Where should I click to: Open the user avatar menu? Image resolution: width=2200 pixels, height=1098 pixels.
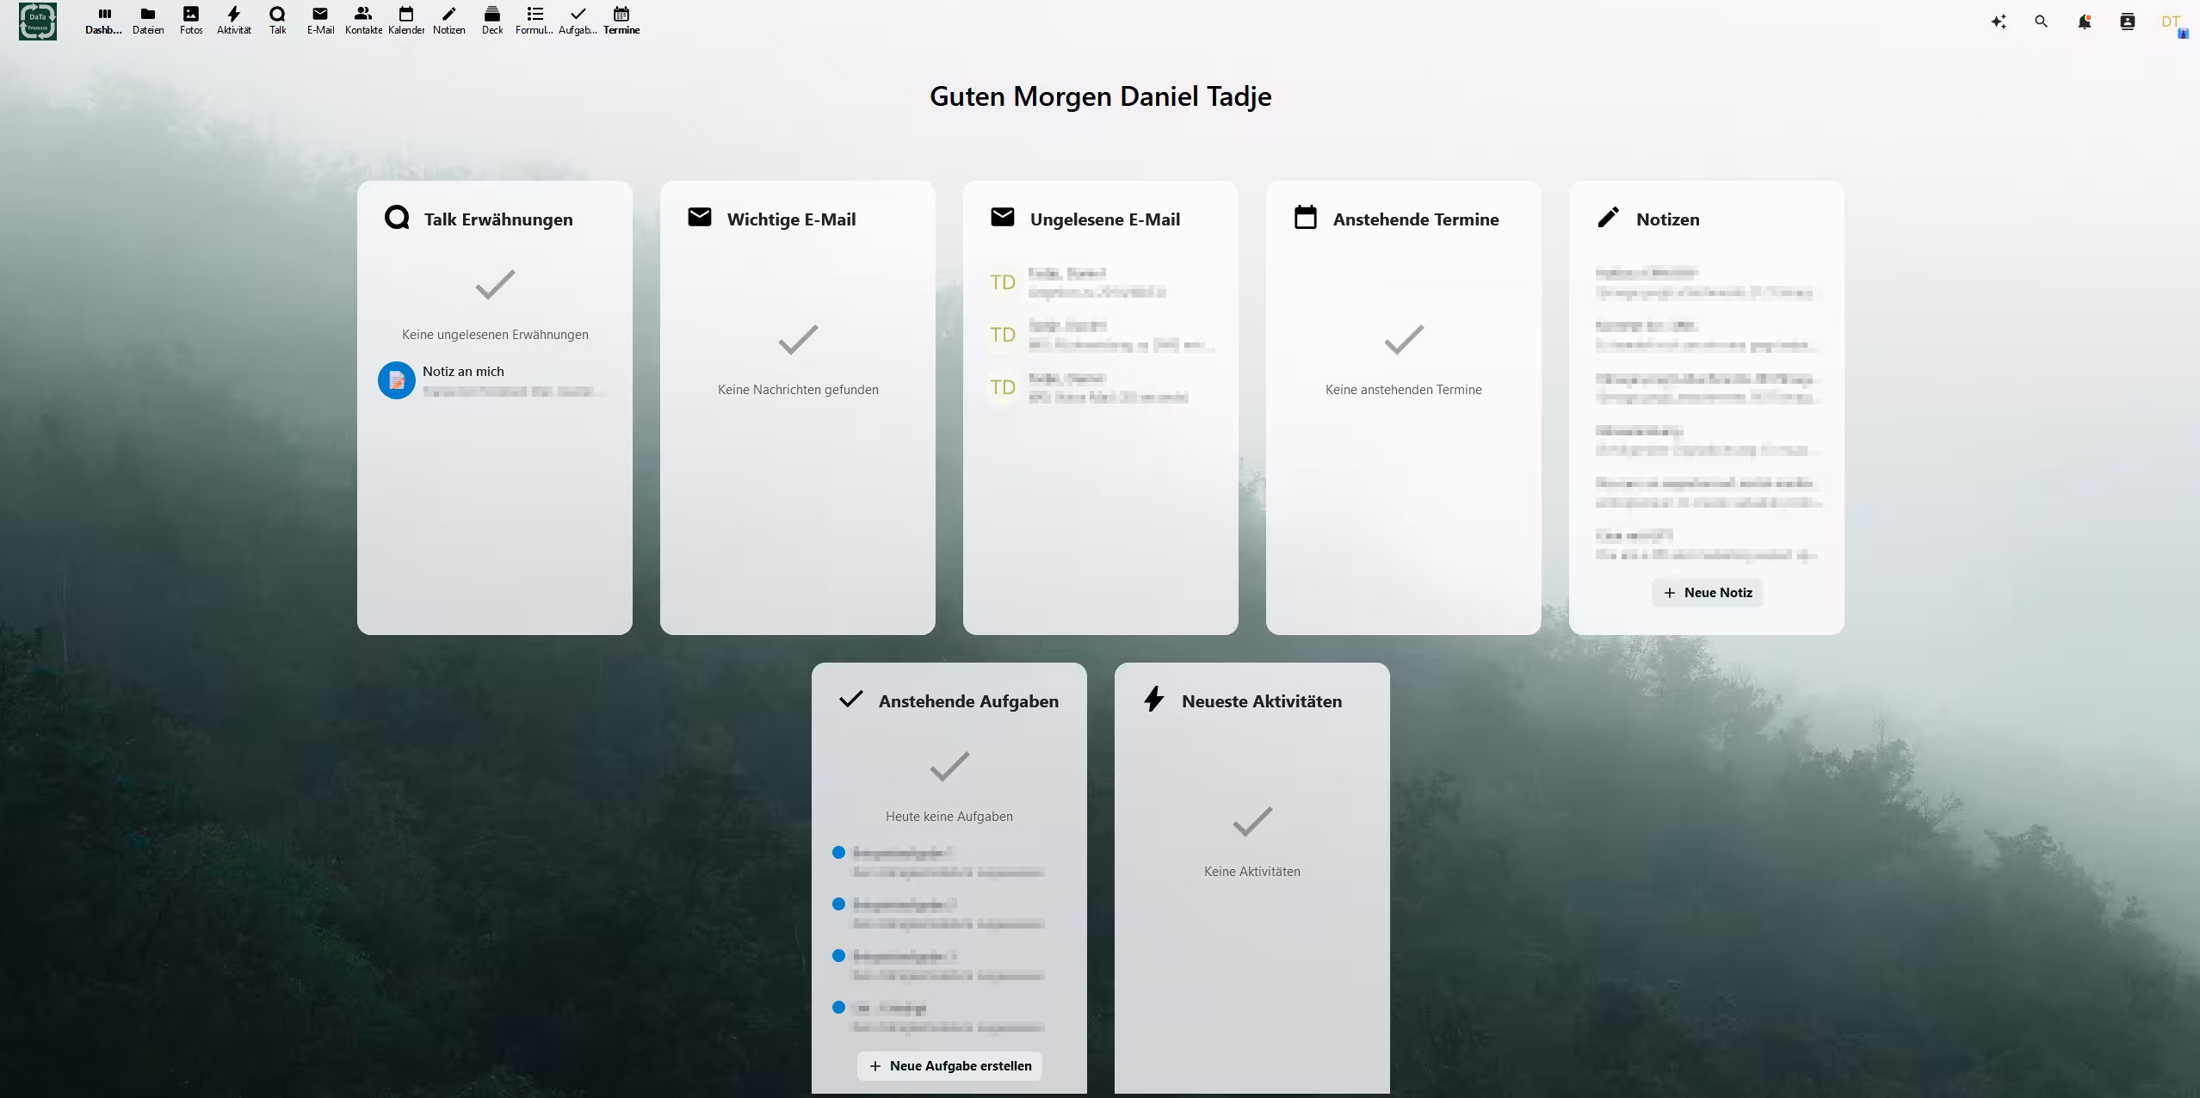click(2169, 21)
